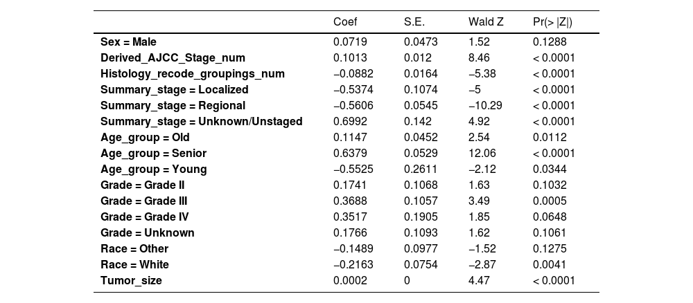693x303 pixels.
Task: Select the Summary_stage = Localized label
Action: (174, 90)
